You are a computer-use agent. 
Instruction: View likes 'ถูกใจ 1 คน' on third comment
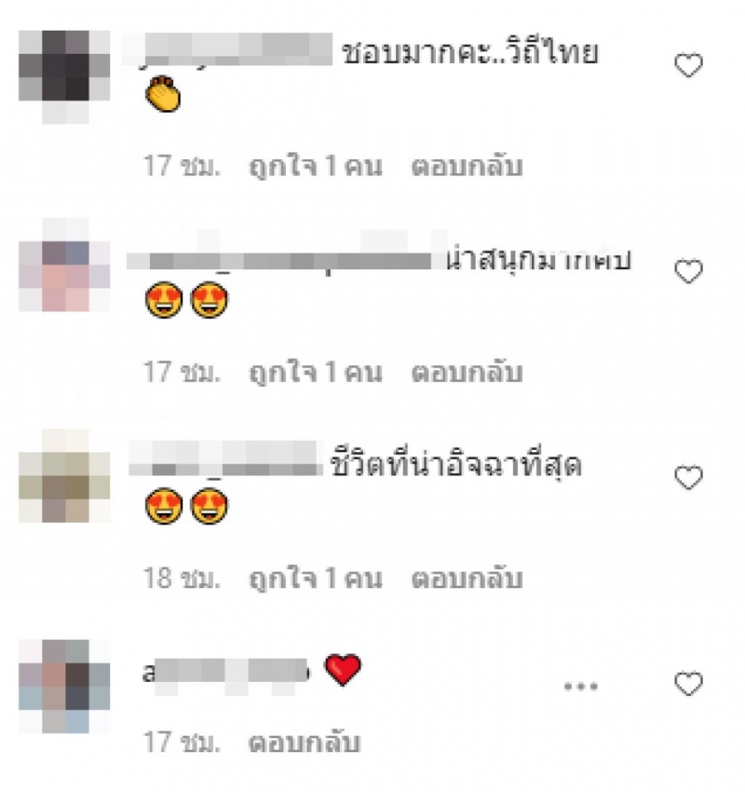pyautogui.click(x=316, y=579)
